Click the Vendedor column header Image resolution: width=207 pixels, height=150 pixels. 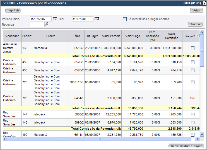tap(12, 36)
